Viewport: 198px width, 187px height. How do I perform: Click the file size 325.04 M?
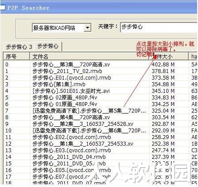tap(163, 111)
